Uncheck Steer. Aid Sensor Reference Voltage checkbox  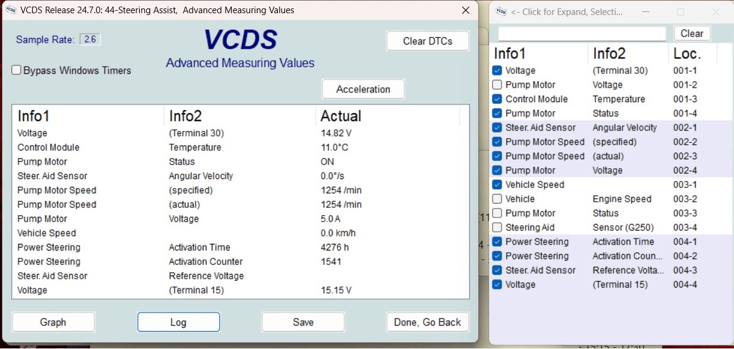click(x=497, y=270)
